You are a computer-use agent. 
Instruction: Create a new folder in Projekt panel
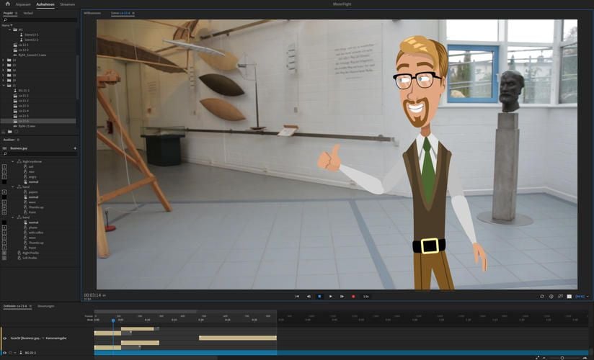[10, 132]
